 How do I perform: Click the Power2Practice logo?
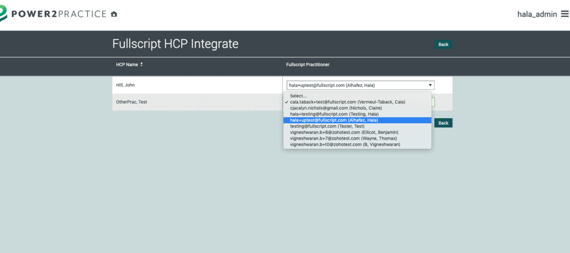[x=53, y=14]
